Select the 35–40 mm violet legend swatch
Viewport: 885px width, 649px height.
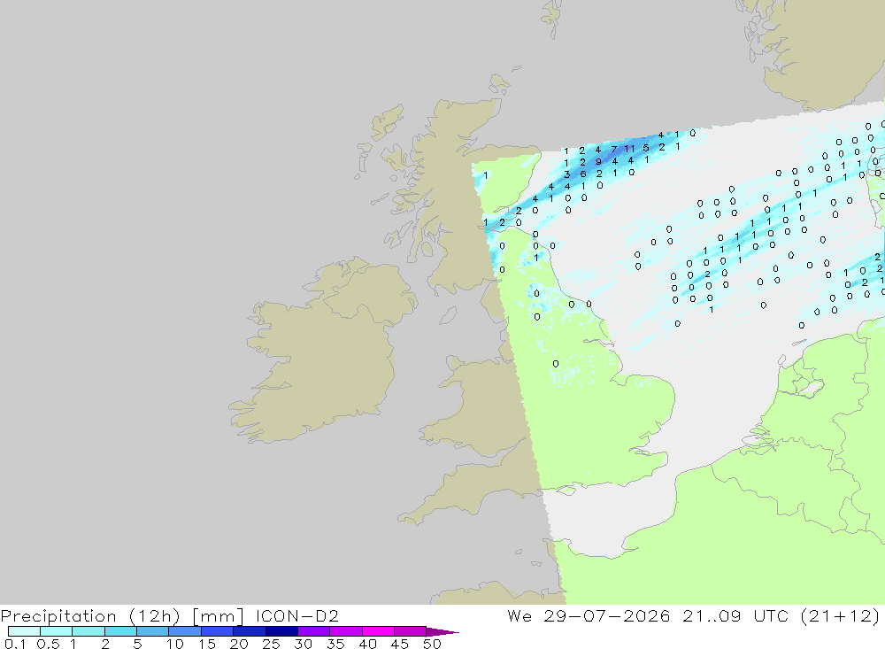346,631
